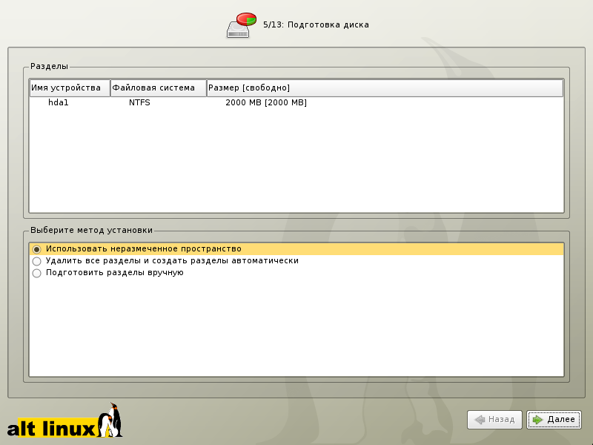Click the 'Выберите метод установки' group label
Viewport: 593px width, 445px height.
92,230
